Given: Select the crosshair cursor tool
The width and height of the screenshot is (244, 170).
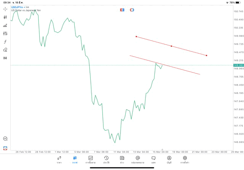Looking at the screenshot, I should [5, 9].
